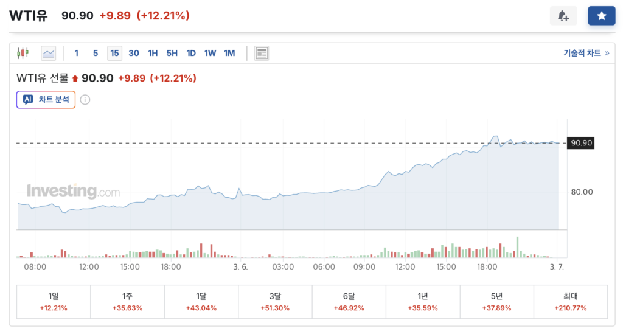The width and height of the screenshot is (623, 334).
Task: Select the 1-minute interval
Action: [77, 53]
